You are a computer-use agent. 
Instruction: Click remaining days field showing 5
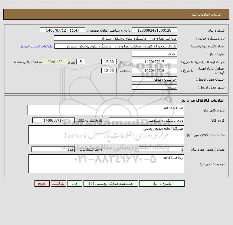[81, 62]
